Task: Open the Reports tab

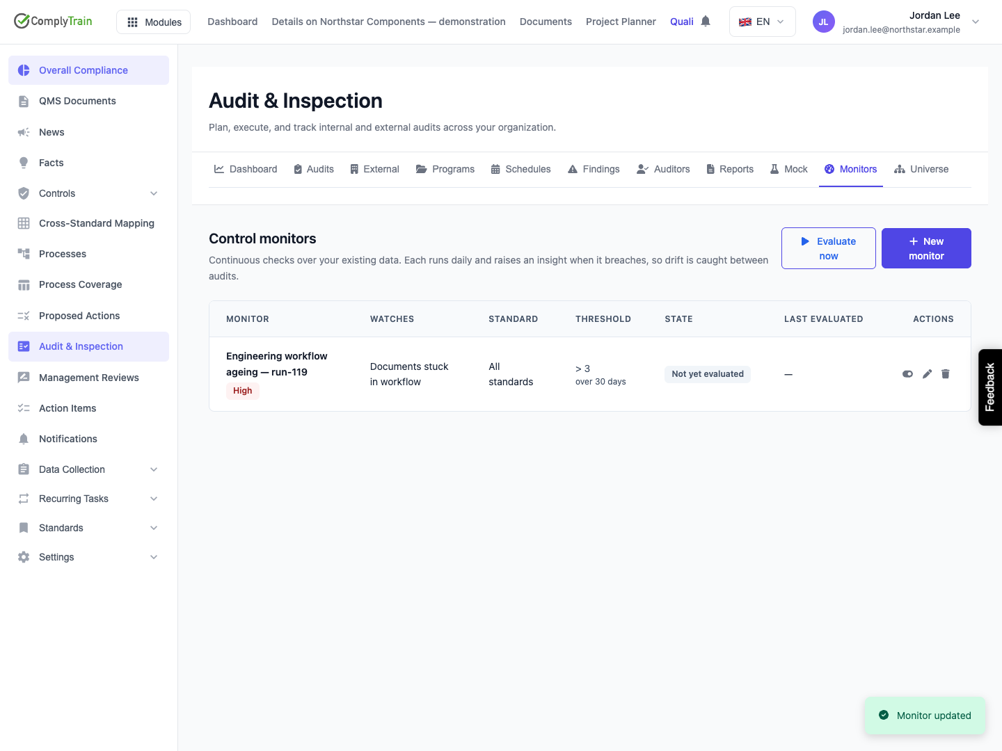Action: click(730, 169)
